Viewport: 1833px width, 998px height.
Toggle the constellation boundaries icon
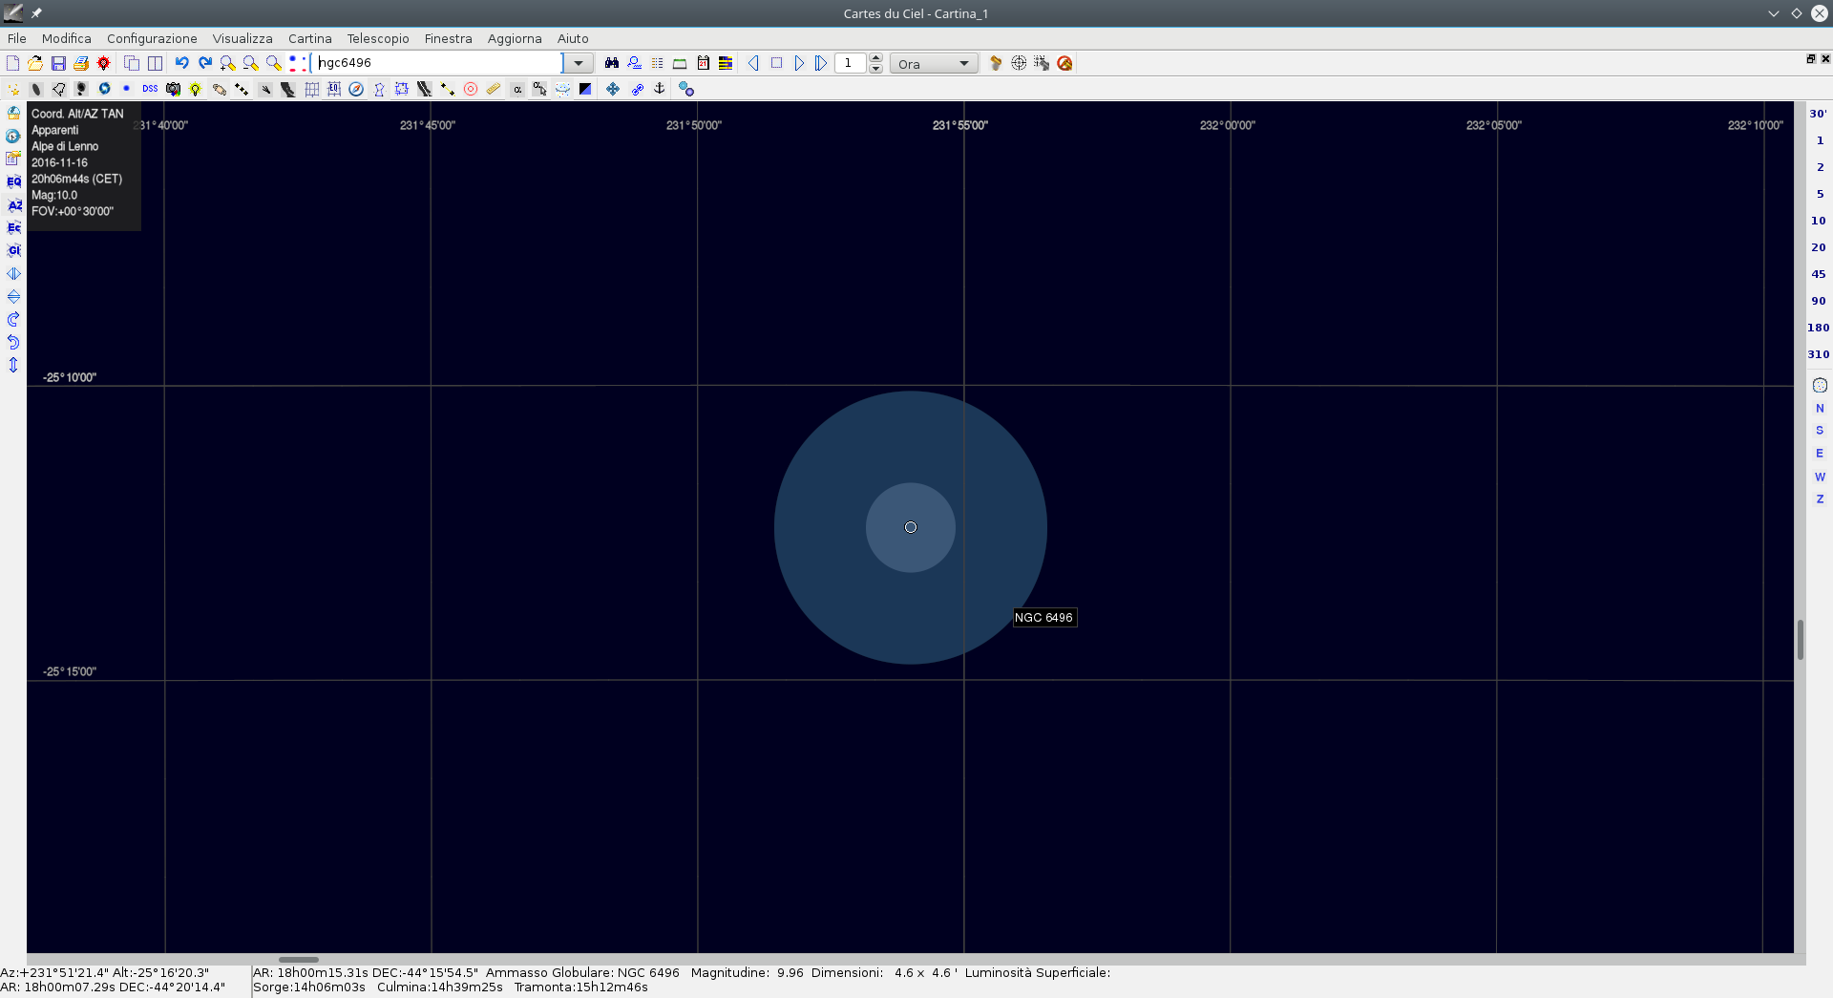(x=402, y=89)
